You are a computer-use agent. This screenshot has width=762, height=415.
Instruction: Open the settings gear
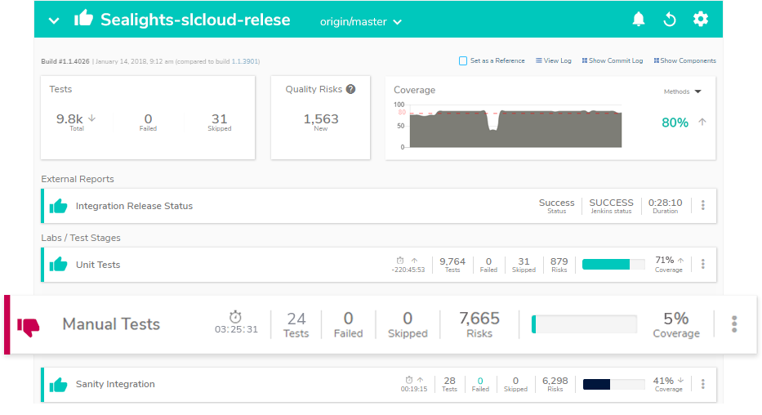(x=700, y=20)
